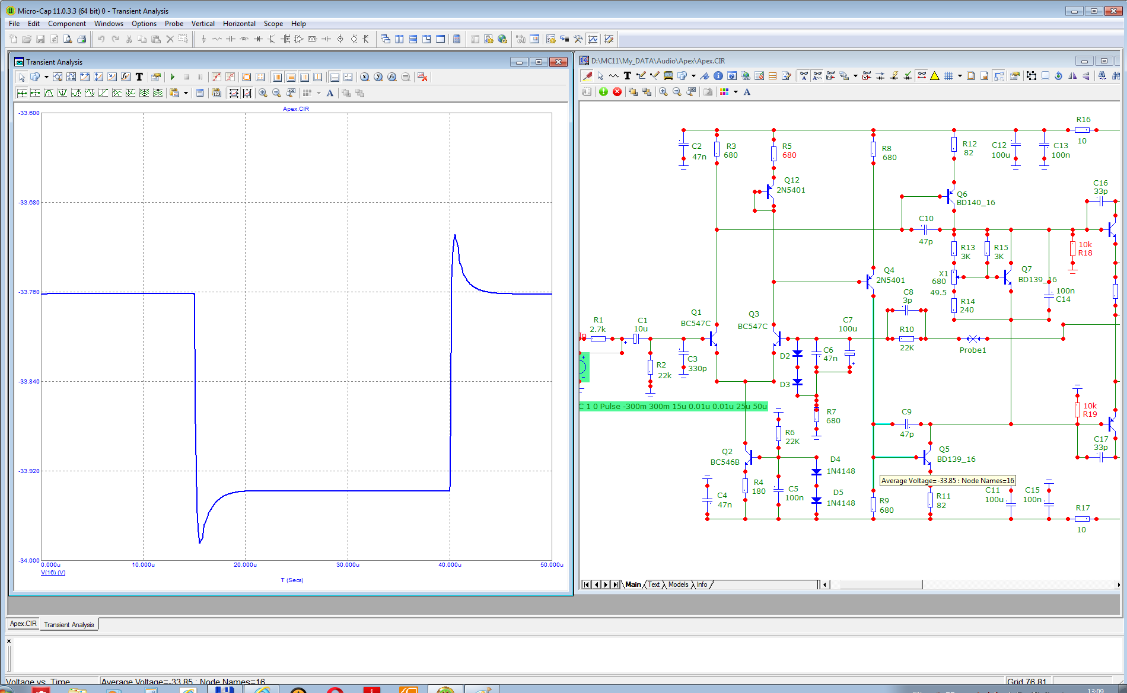Expand the dropdown arrow beside plot select tool
This screenshot has height=693, width=1127.
(x=46, y=77)
